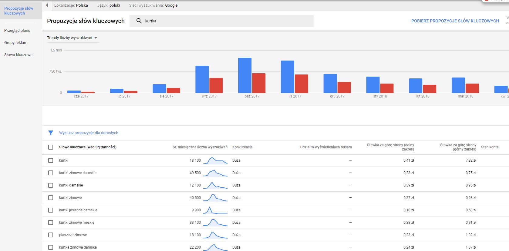
Task: Click the blue filter funnel icon
Action: [51, 133]
